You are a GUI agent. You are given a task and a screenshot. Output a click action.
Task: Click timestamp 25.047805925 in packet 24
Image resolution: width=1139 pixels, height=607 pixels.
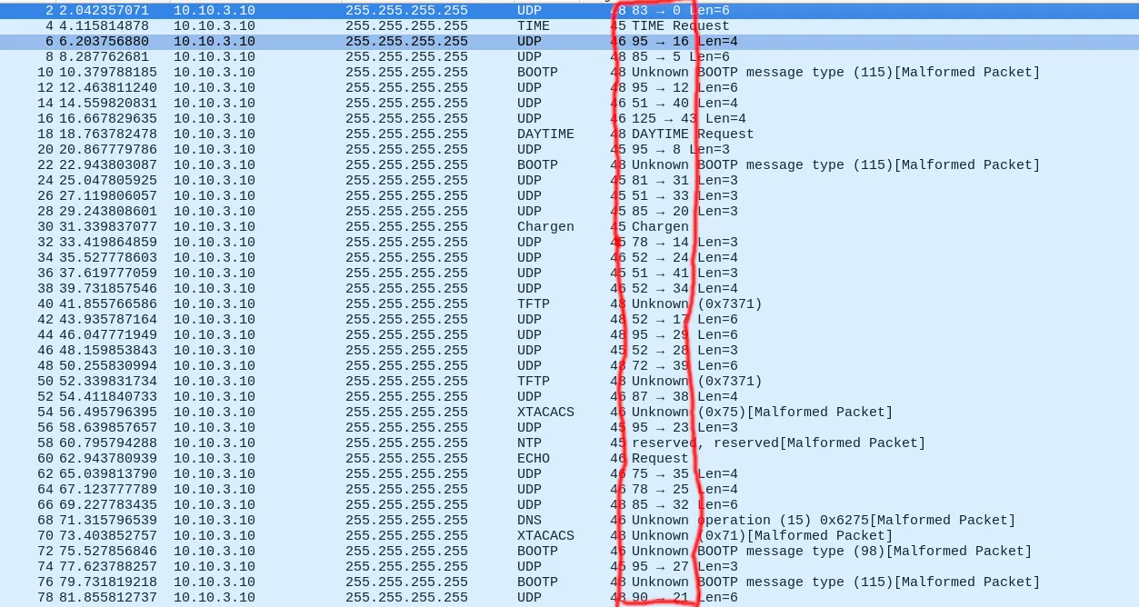pyautogui.click(x=108, y=181)
